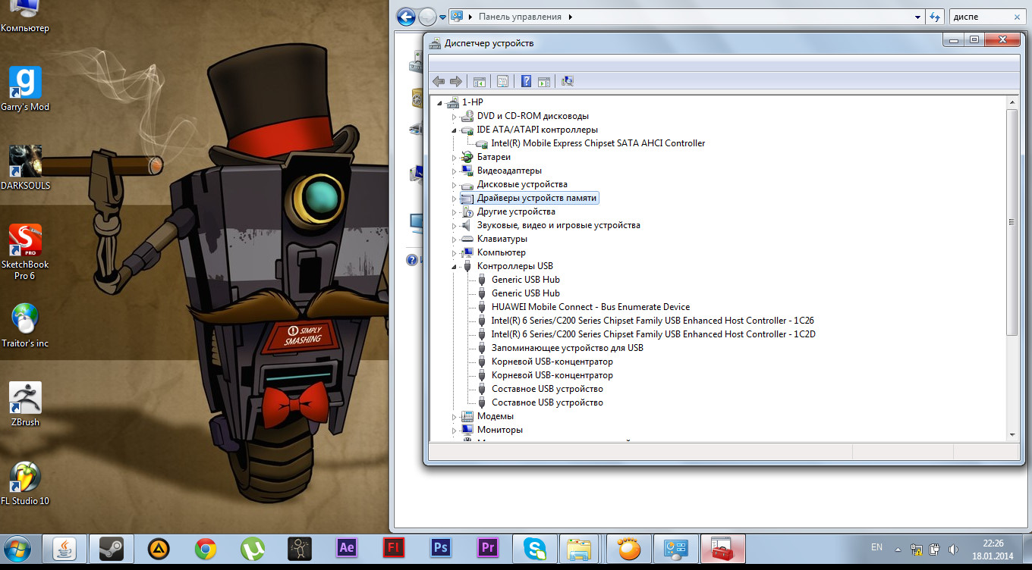Screen dimensions: 1032x570
Task: Click Device Manager vertical scrollbar up arrow
Action: (x=1012, y=102)
